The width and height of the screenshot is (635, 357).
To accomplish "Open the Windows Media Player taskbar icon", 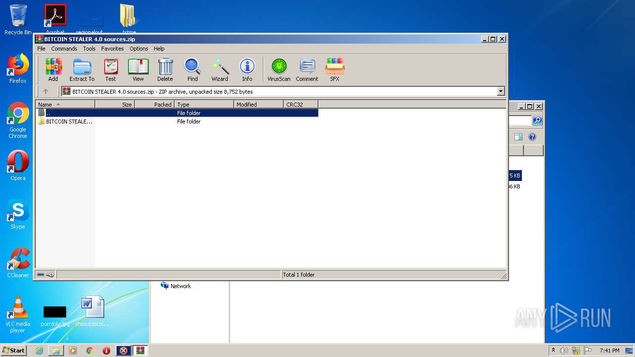I will pos(73,351).
